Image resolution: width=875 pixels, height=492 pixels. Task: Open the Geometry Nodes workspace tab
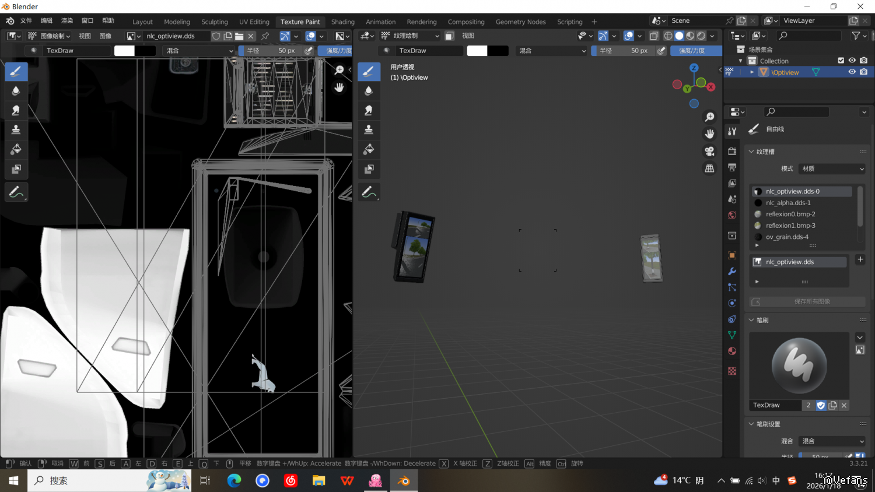520,22
